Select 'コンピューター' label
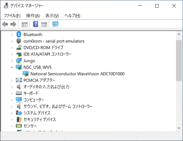 [34, 100]
